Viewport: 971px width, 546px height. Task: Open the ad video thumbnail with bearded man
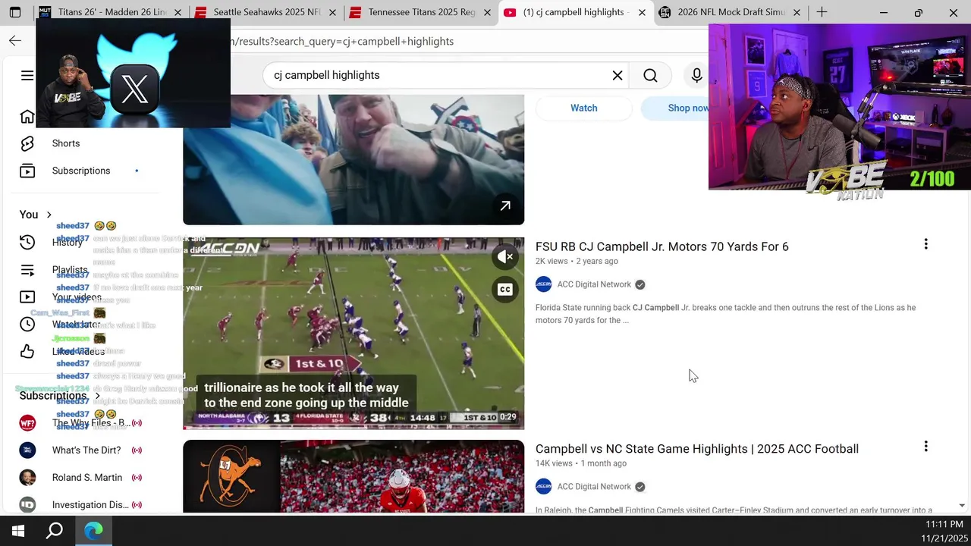354,159
